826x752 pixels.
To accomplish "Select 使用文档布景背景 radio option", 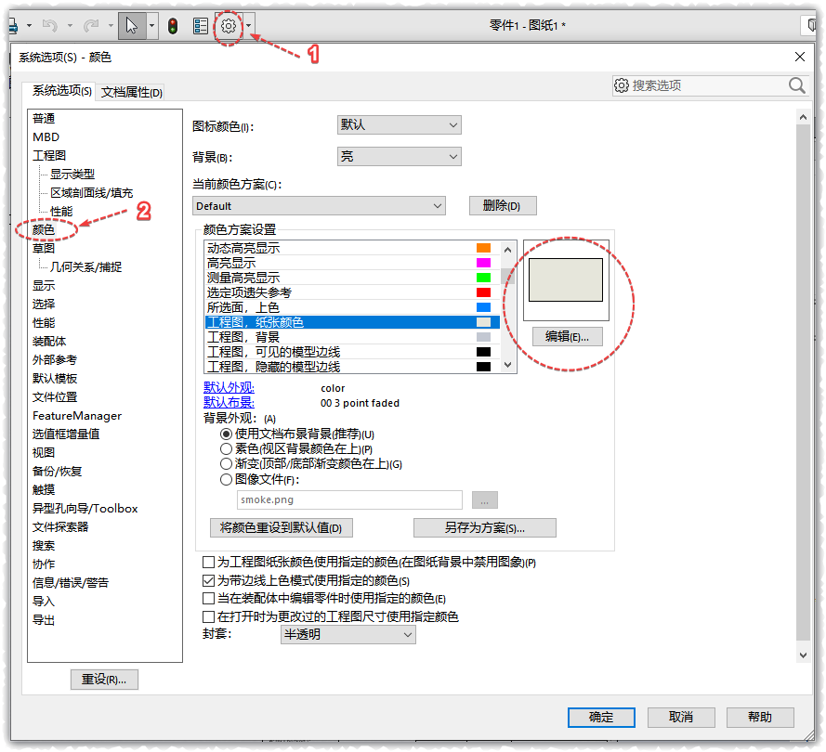I will pos(226,434).
